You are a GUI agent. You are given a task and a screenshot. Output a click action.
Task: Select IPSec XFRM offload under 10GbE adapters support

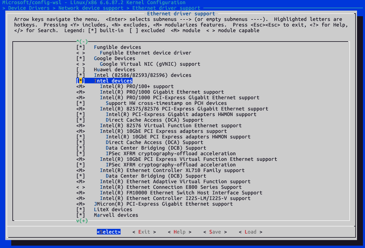click(x=171, y=153)
